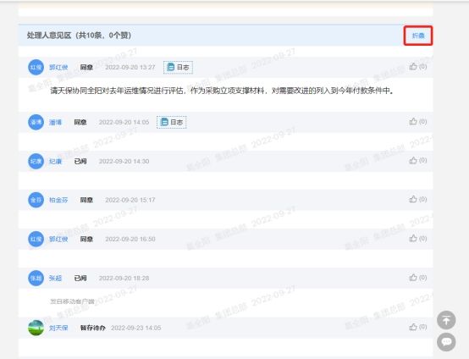This screenshot has height=359, width=469.
Task: Jump back to top with arrow button
Action: click(x=446, y=320)
